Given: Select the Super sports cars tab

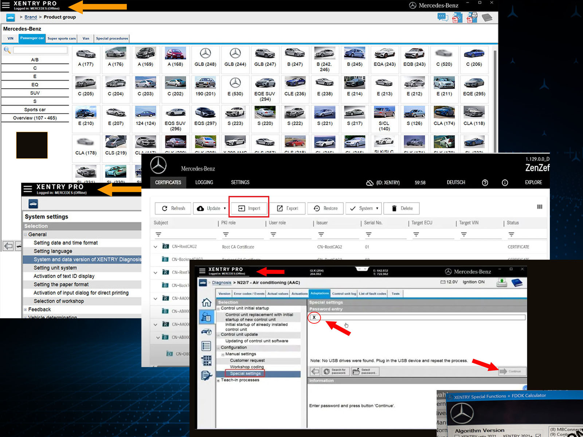Looking at the screenshot, I should tap(62, 39).
